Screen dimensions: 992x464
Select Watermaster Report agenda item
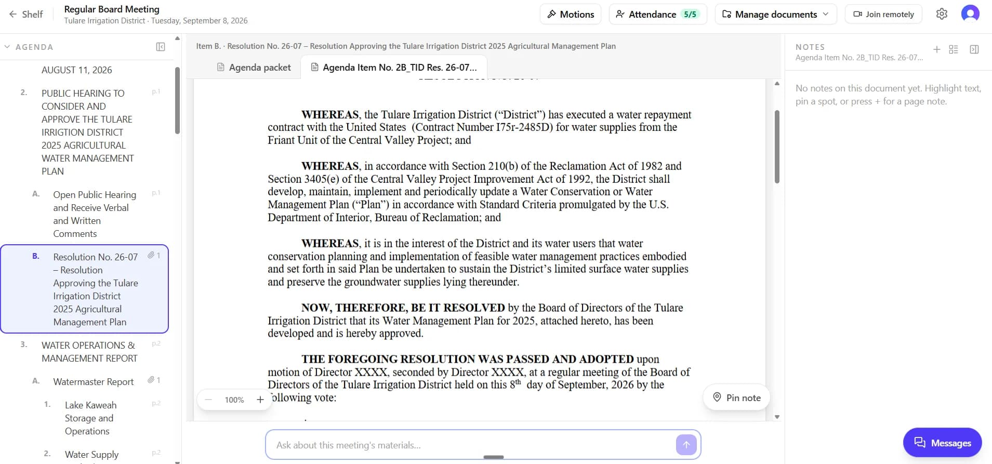94,382
